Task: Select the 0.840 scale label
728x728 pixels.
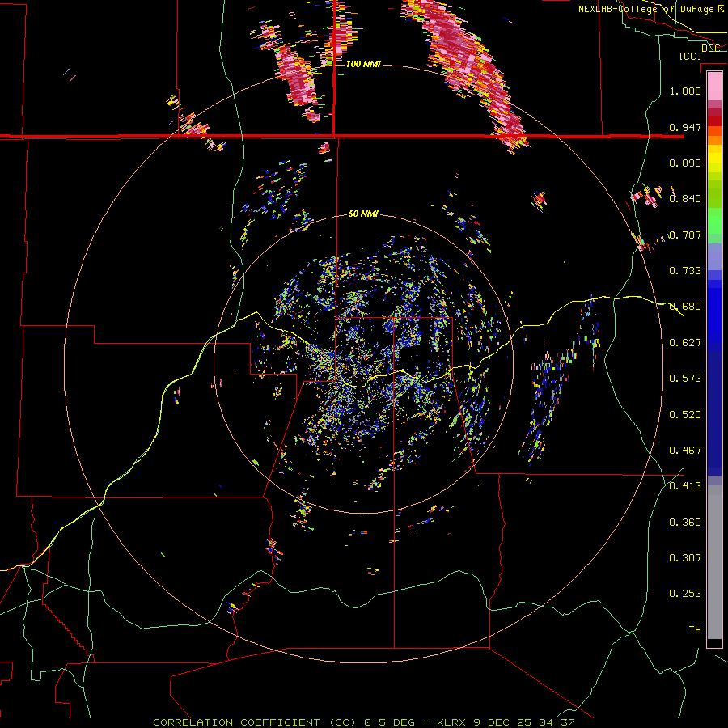Action: coord(685,199)
